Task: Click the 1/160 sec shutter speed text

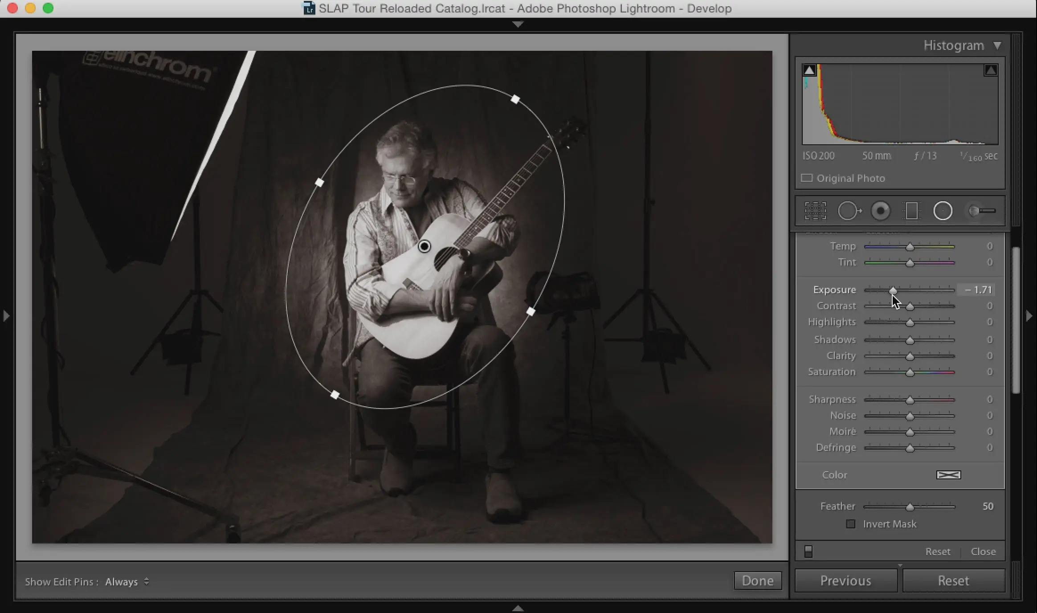Action: (979, 156)
